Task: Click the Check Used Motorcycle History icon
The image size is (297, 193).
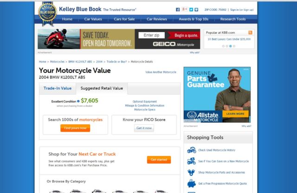Action: coord(192,150)
